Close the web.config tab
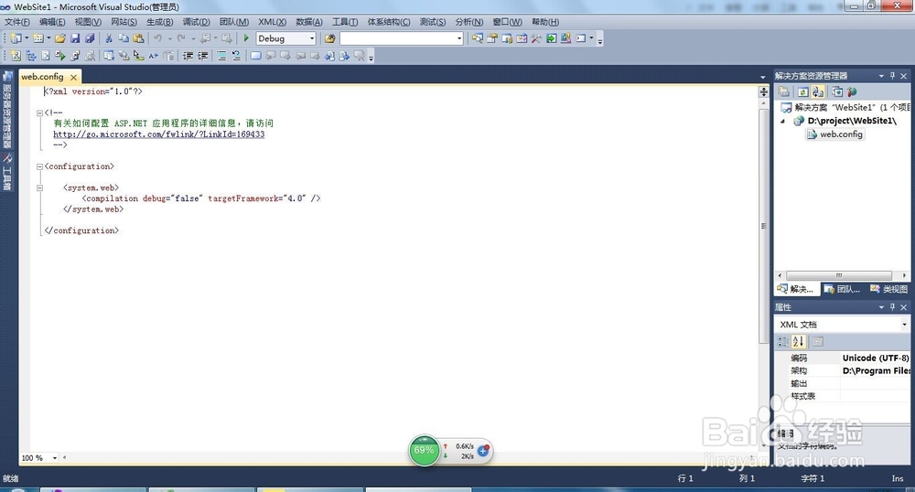The width and height of the screenshot is (915, 492). [73, 77]
